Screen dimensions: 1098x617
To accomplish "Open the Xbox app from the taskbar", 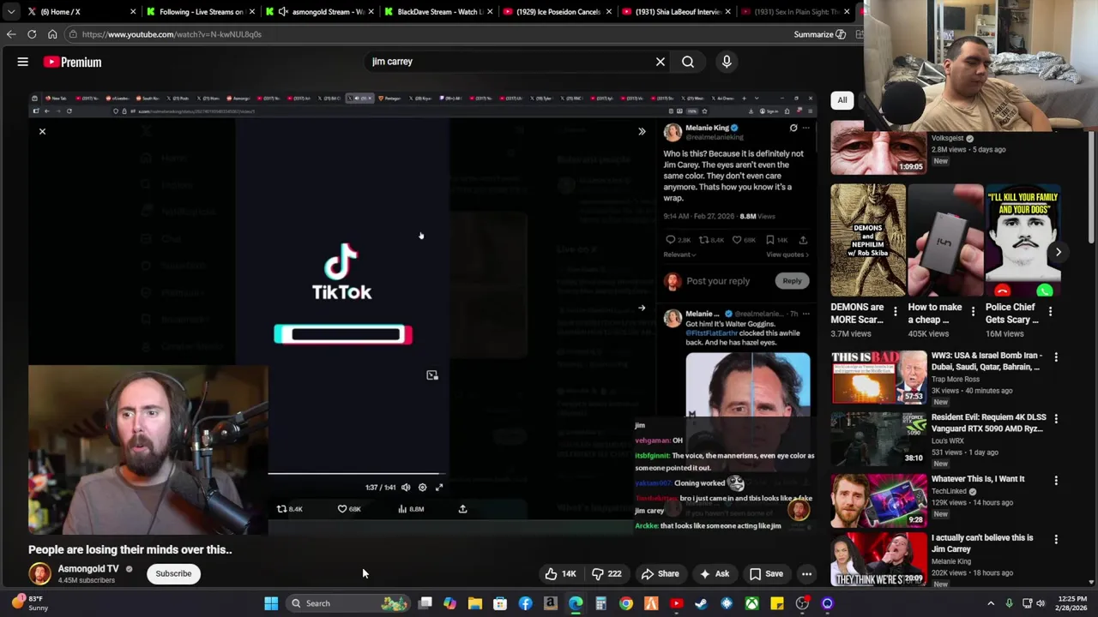I will click(x=751, y=603).
